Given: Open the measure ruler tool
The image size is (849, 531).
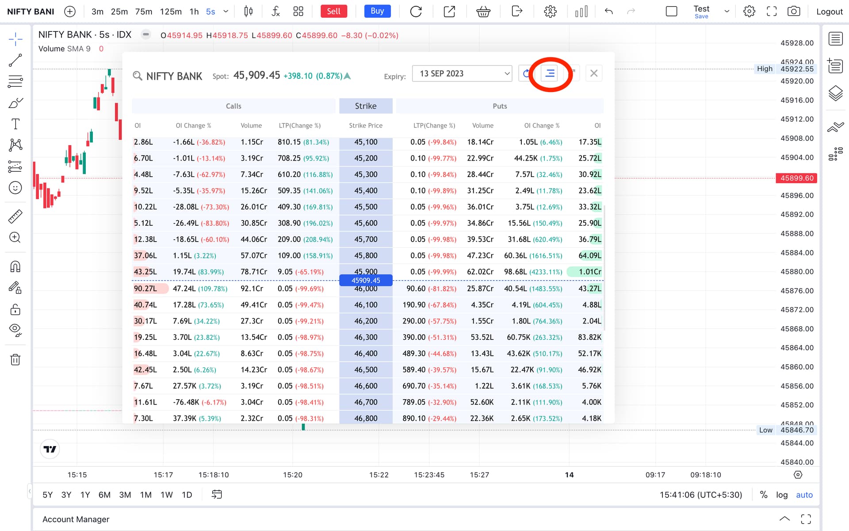Looking at the screenshot, I should tap(15, 216).
